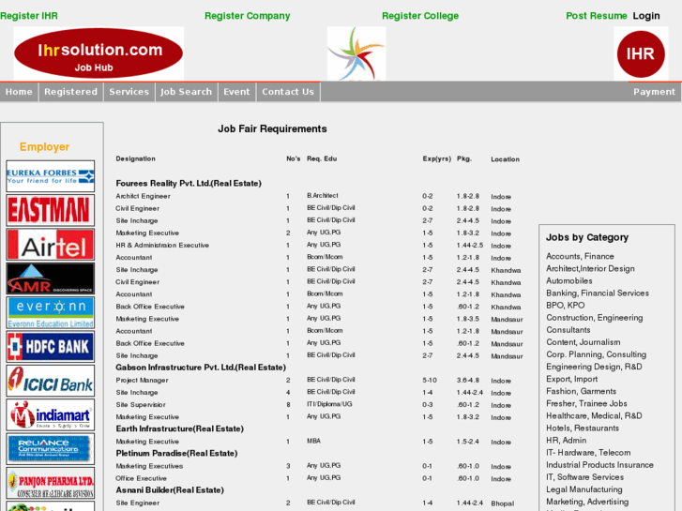Select the HR, Admin job category
This screenshot has height=511, width=682.
[567, 440]
